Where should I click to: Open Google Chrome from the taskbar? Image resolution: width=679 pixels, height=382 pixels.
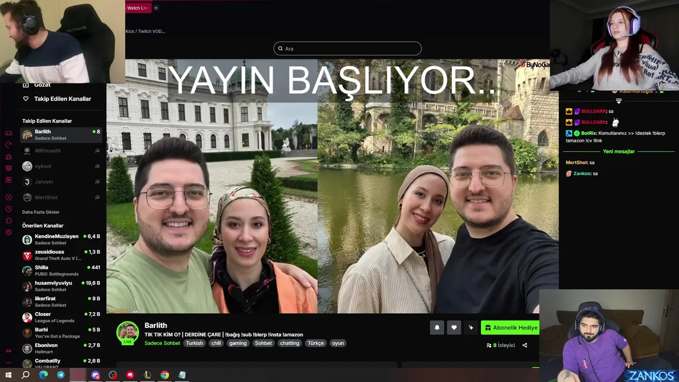165,375
